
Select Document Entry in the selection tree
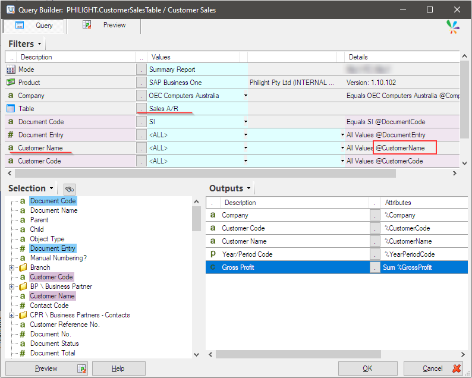pyautogui.click(x=53, y=248)
